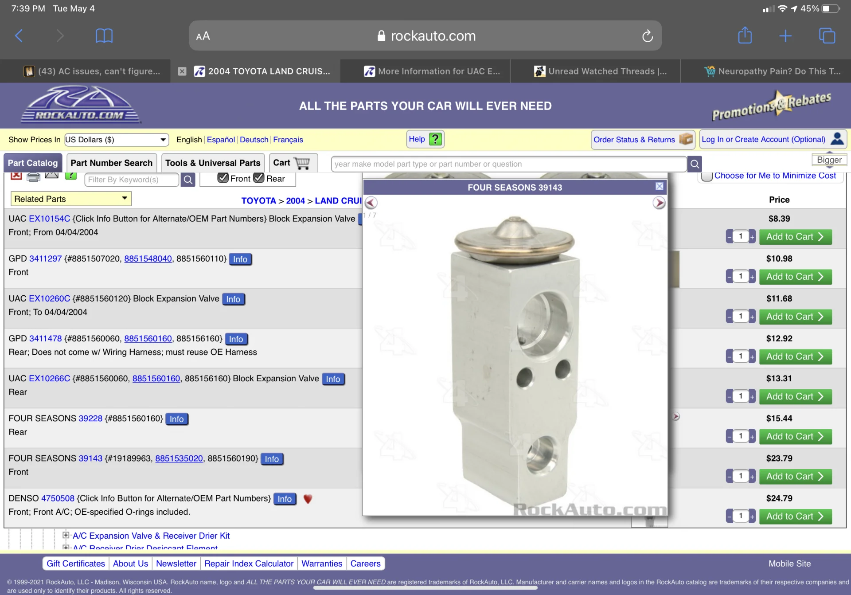Decrease quantity for the $11.68 part

(x=729, y=317)
